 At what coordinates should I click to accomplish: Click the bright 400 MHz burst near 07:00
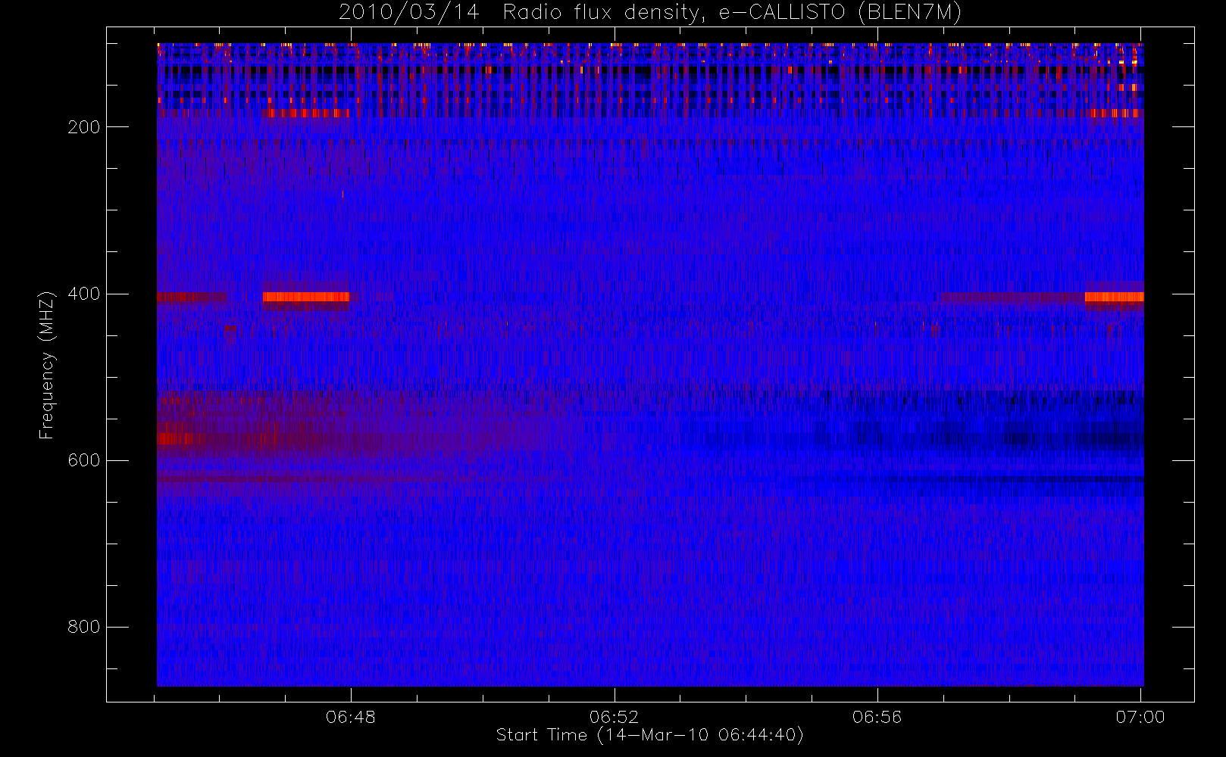(1114, 297)
